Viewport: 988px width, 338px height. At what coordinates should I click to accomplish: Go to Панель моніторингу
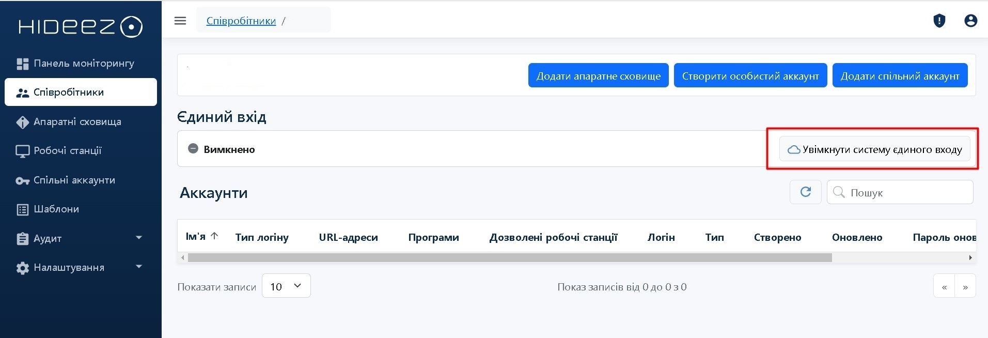coord(83,64)
